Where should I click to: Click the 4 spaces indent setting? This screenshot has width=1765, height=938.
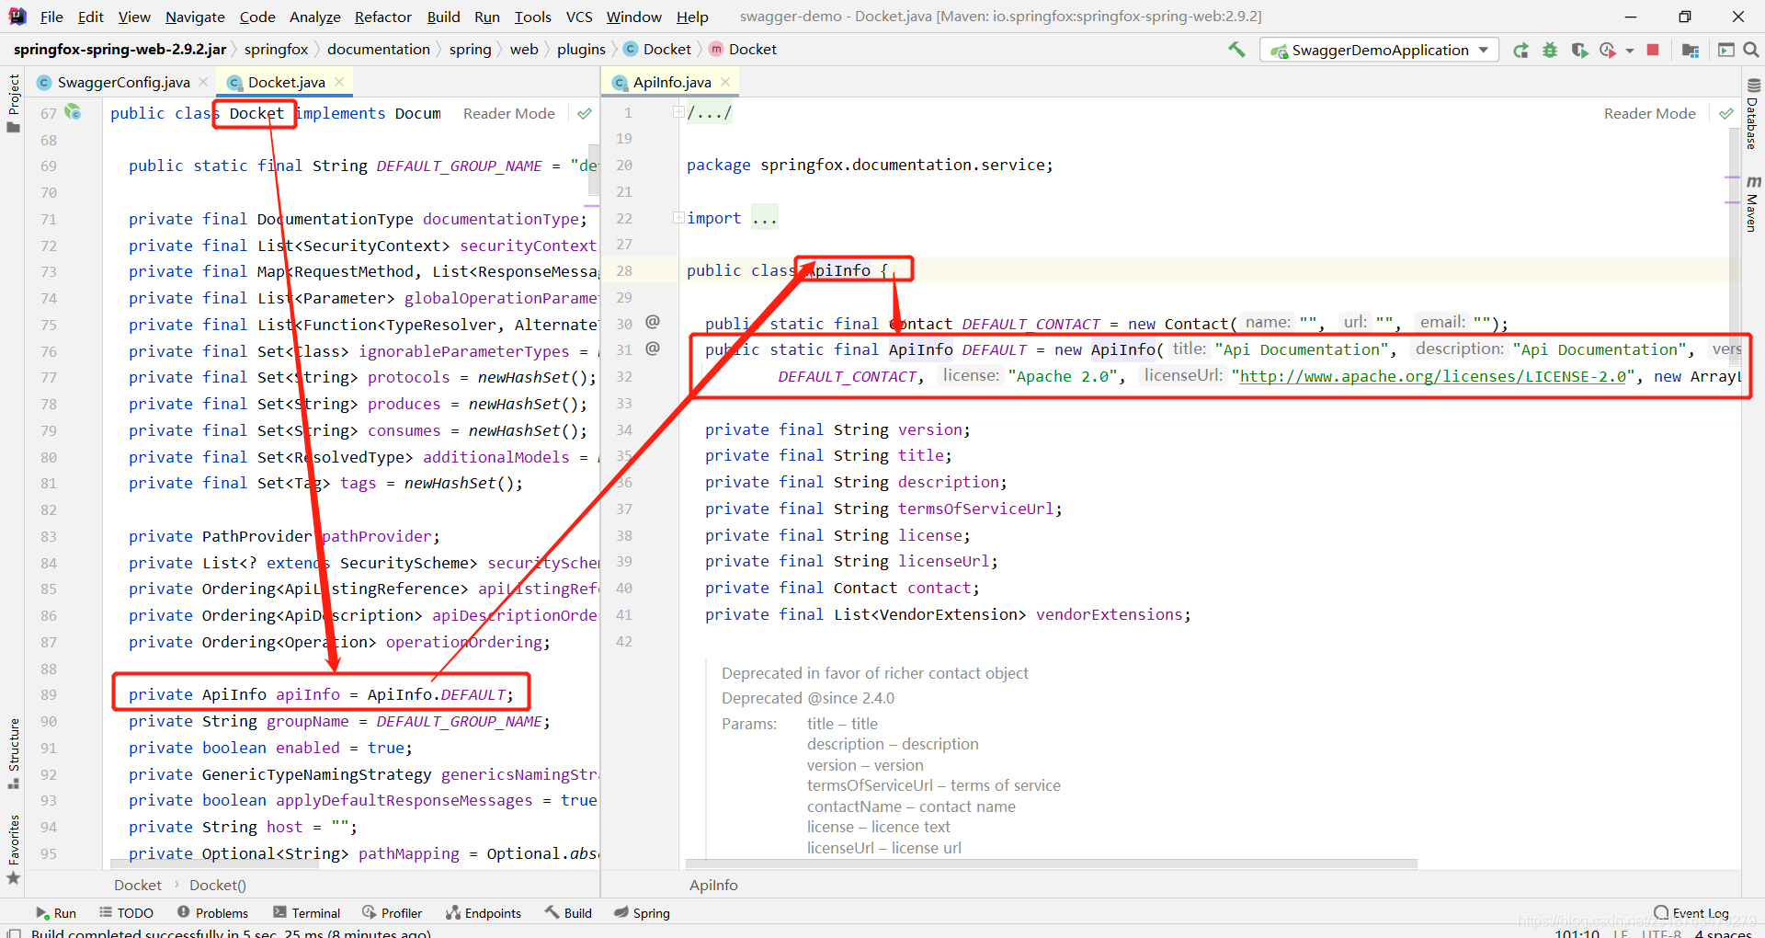(1723, 932)
